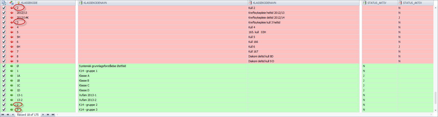The width and height of the screenshot is (438, 117).
Task: Select the cell 'K14 - gruppe 1'
Action: pos(163,71)
